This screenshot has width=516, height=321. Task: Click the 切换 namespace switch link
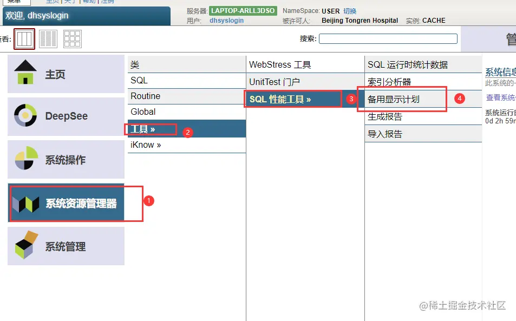coord(350,11)
